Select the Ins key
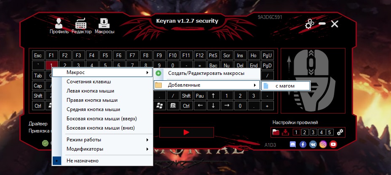The width and height of the screenshot is (391, 175). point(240,55)
